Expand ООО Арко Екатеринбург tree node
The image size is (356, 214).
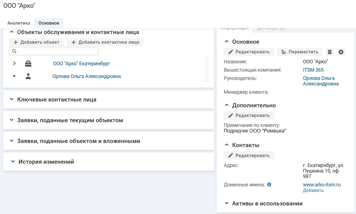[x=14, y=64]
